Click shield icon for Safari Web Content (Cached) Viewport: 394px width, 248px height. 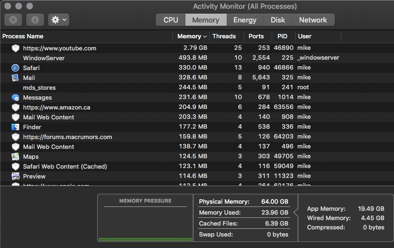pos(15,166)
